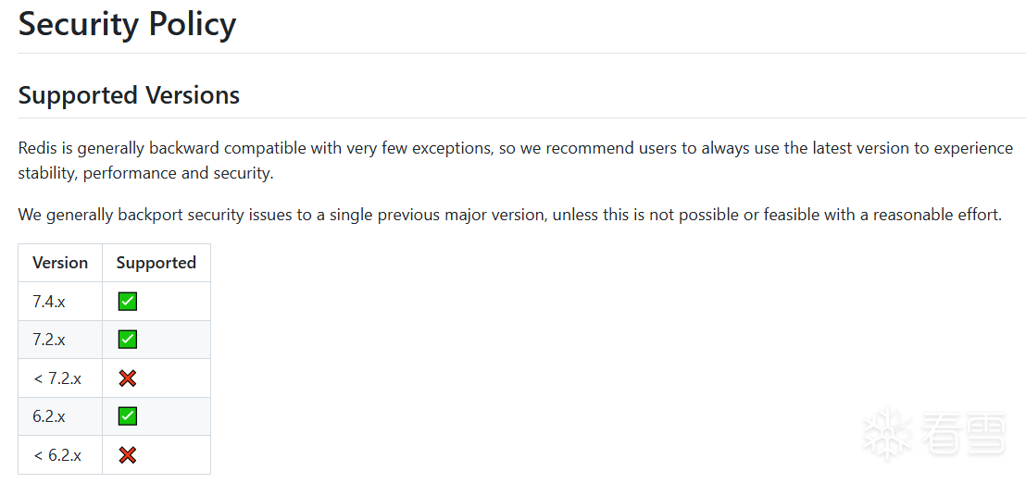Click the red cross for < 7.2.x
This screenshot has height=483, width=1026.
pyautogui.click(x=128, y=378)
